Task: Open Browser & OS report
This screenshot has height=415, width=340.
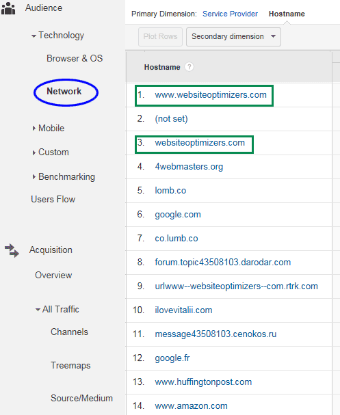Action: pyautogui.click(x=75, y=58)
